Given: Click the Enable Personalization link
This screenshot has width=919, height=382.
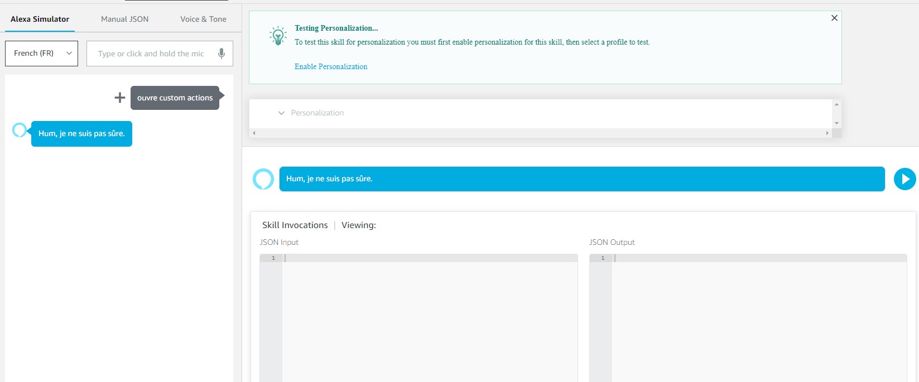Looking at the screenshot, I should [x=331, y=66].
